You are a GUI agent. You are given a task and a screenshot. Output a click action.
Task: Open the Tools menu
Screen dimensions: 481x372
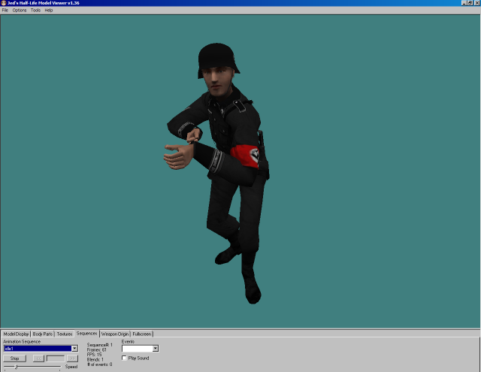coord(35,10)
